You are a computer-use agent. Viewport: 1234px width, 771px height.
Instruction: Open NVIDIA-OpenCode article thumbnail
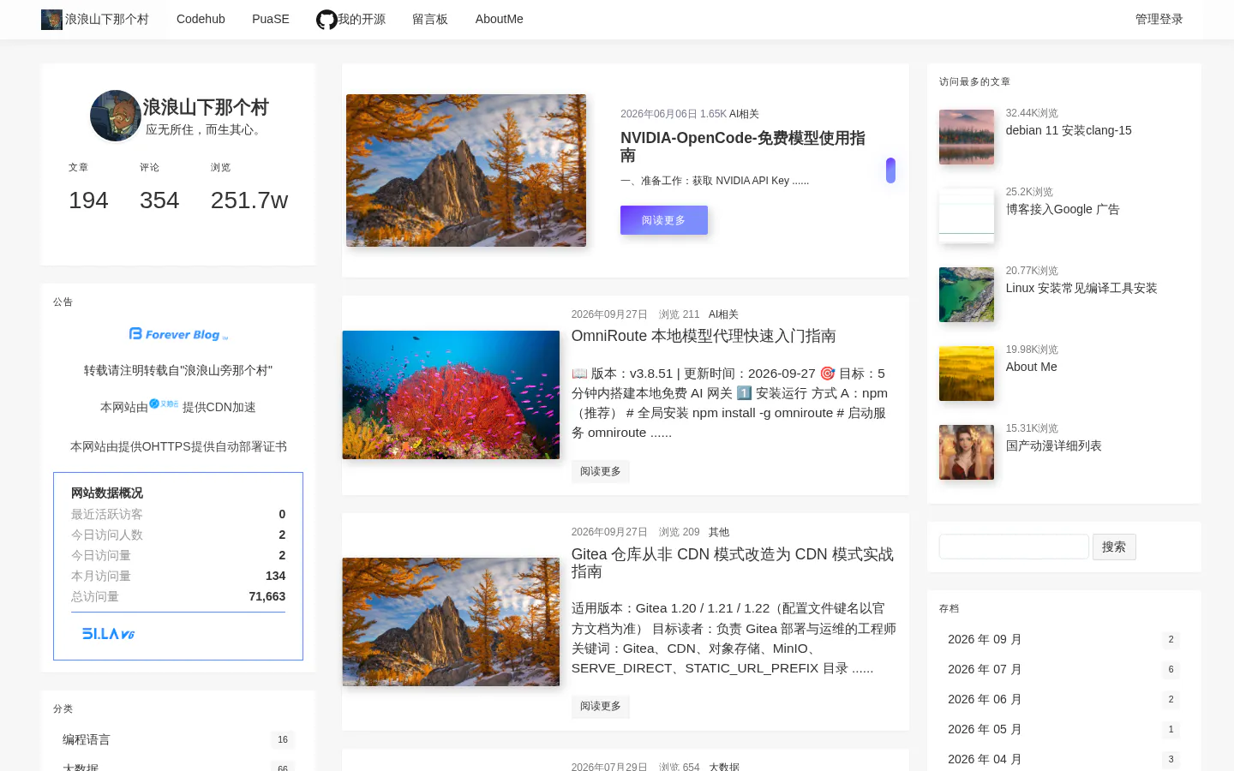point(466,170)
